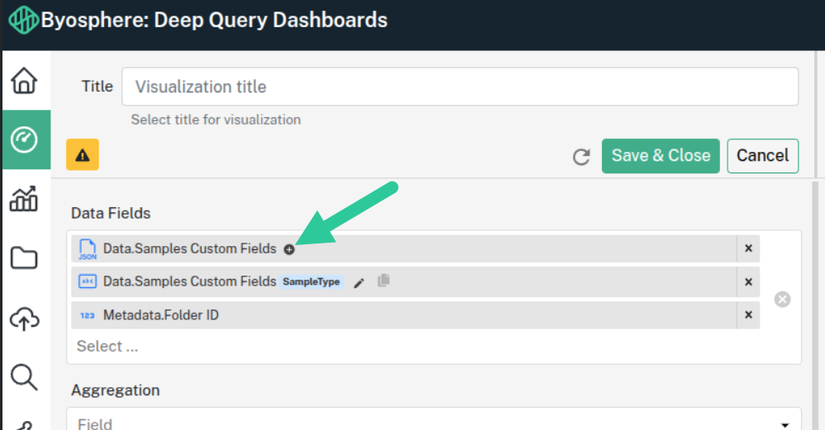
Task: Click the SampleType tag
Action: pyautogui.click(x=311, y=281)
